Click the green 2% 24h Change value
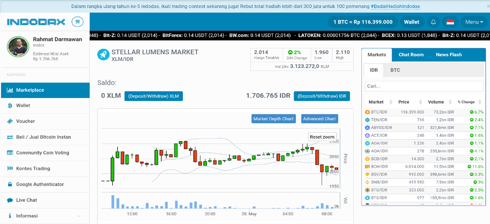This screenshot has height=224, width=490. click(295, 52)
